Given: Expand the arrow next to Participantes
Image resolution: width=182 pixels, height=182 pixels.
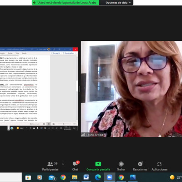Looking at the screenshot, I should (63, 164).
